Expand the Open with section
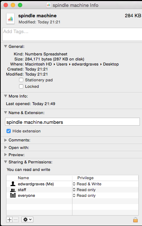The width and height of the screenshot is (142, 226). 5,148
